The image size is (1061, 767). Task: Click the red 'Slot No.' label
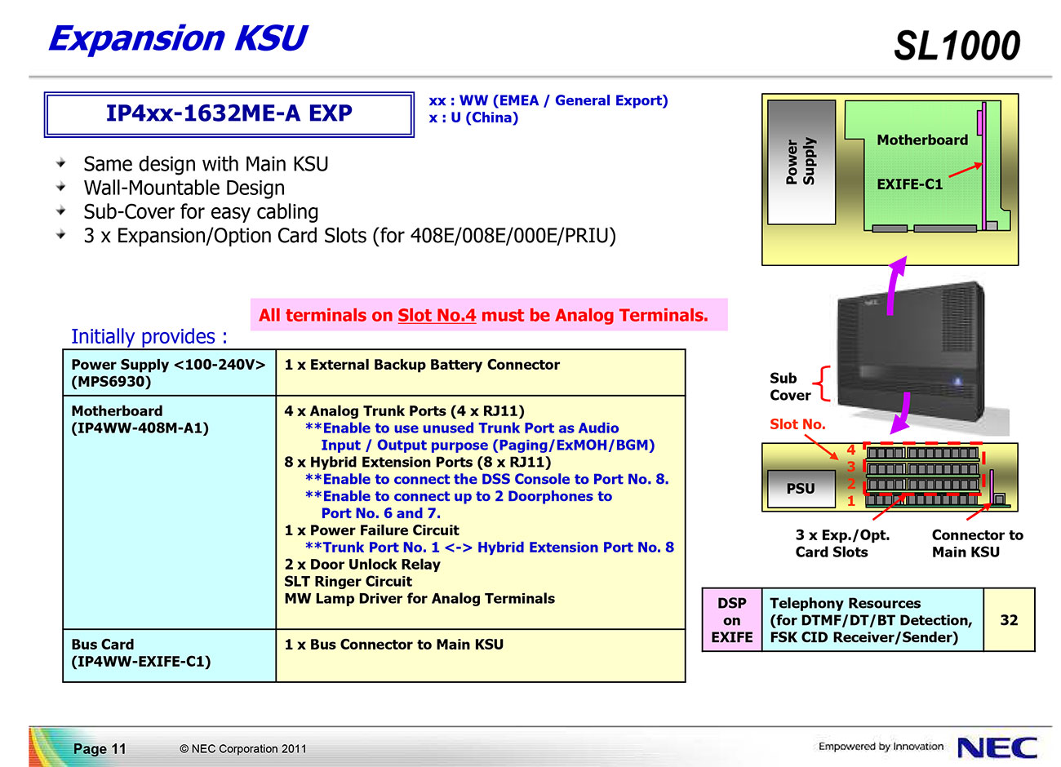click(x=797, y=424)
